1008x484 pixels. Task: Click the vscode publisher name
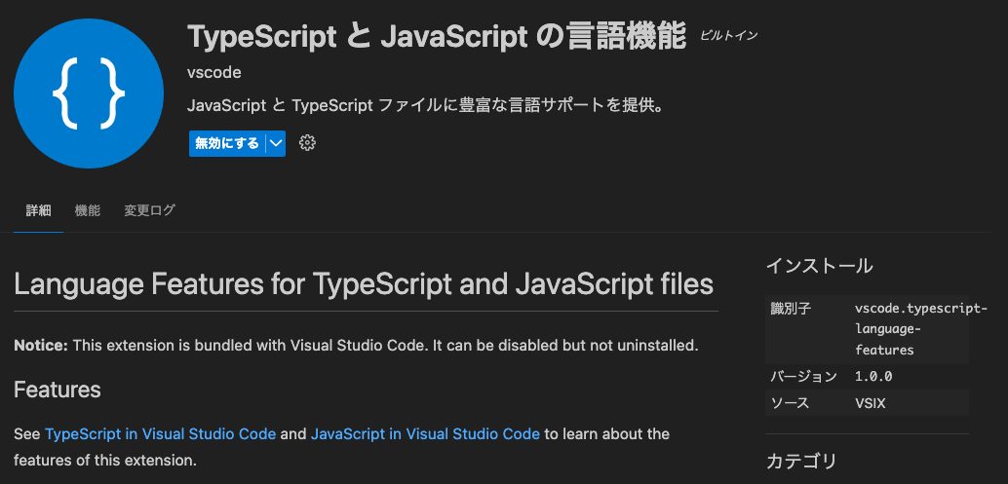(213, 73)
